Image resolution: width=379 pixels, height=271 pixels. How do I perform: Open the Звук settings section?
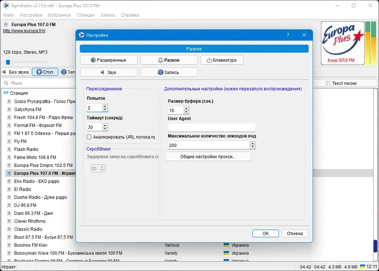(x=108, y=72)
